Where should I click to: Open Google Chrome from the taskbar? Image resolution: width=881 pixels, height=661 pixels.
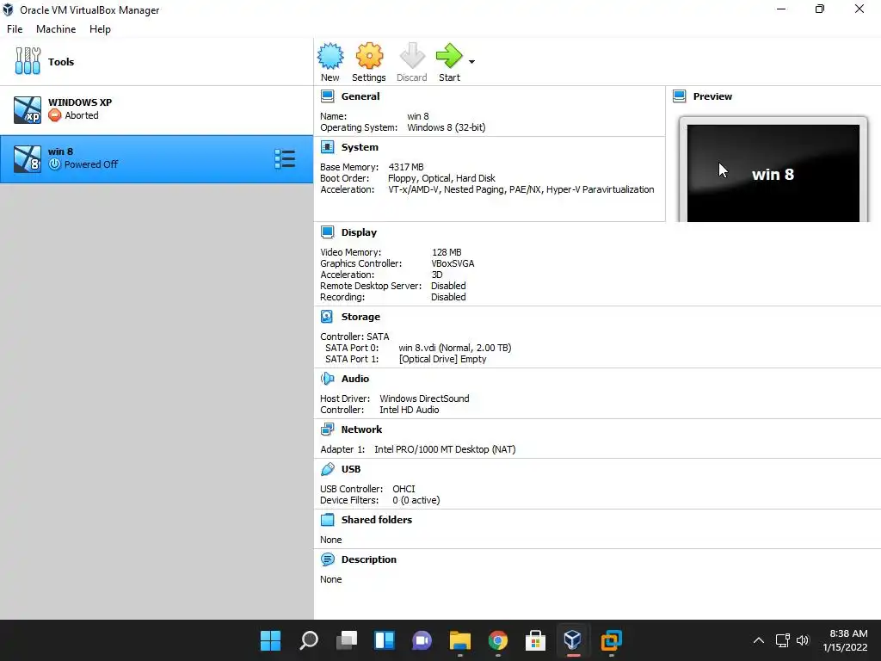pos(498,640)
